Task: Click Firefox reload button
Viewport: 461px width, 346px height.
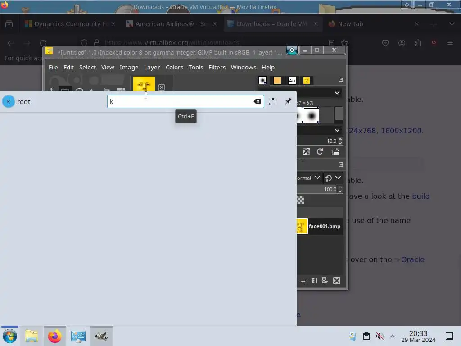Action: [x=43, y=43]
